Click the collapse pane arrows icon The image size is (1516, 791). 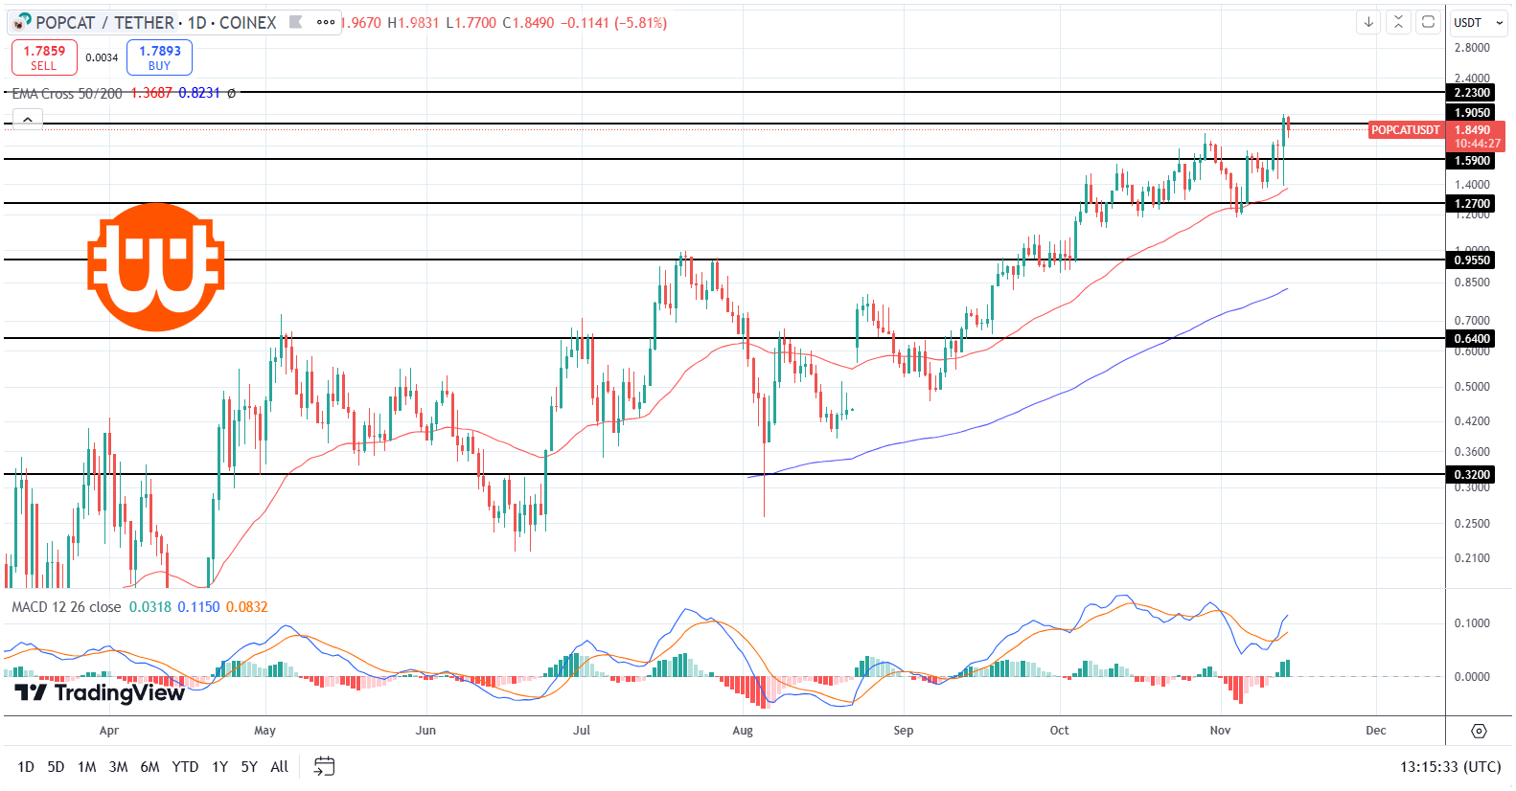(1398, 22)
